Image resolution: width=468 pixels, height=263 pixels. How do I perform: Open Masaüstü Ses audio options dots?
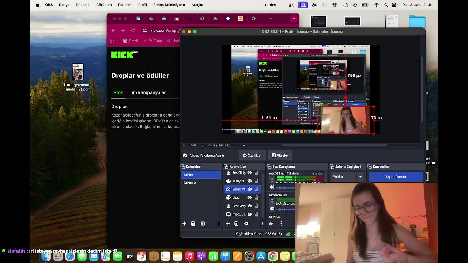point(272,201)
